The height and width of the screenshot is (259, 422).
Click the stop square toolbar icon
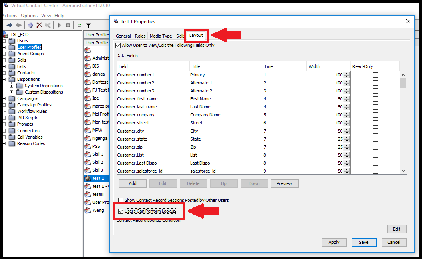pos(68,25)
